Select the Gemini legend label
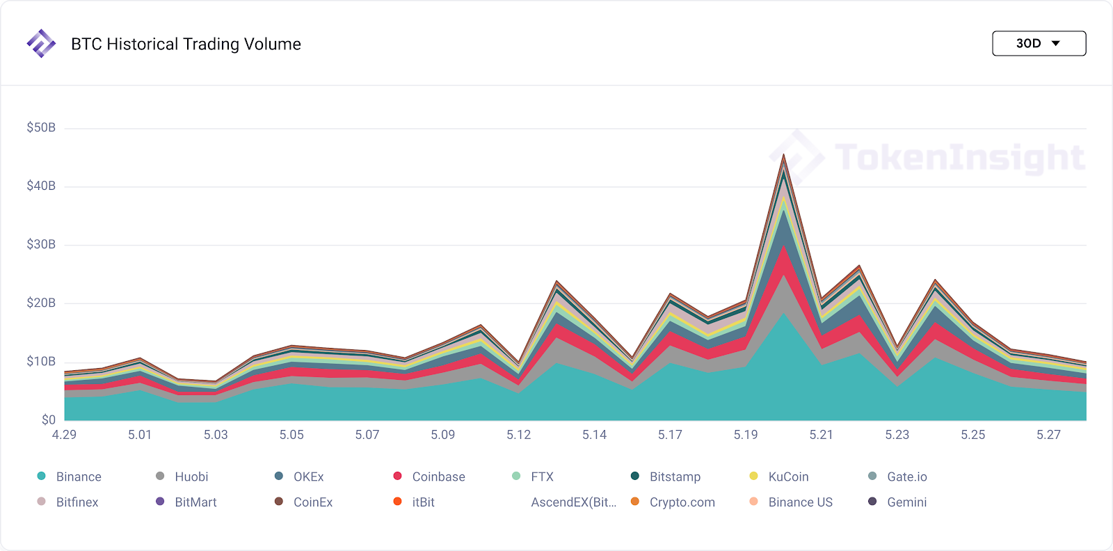Viewport: 1113px width, 551px height. 907,502
